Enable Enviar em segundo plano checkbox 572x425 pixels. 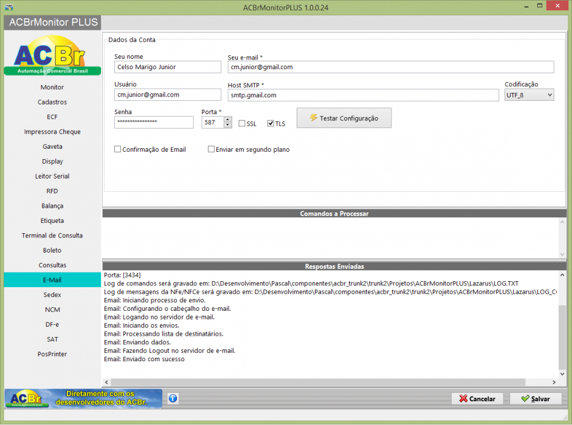click(211, 149)
